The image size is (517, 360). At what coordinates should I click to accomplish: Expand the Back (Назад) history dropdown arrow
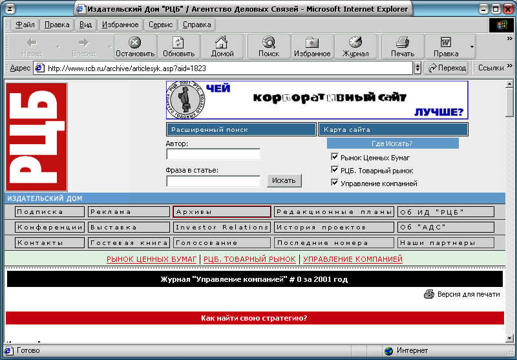pos(58,47)
